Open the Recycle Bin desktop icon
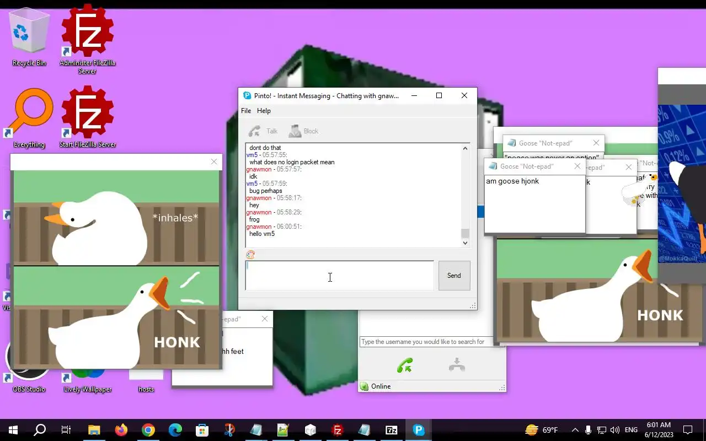This screenshot has width=706, height=441. coord(29,37)
